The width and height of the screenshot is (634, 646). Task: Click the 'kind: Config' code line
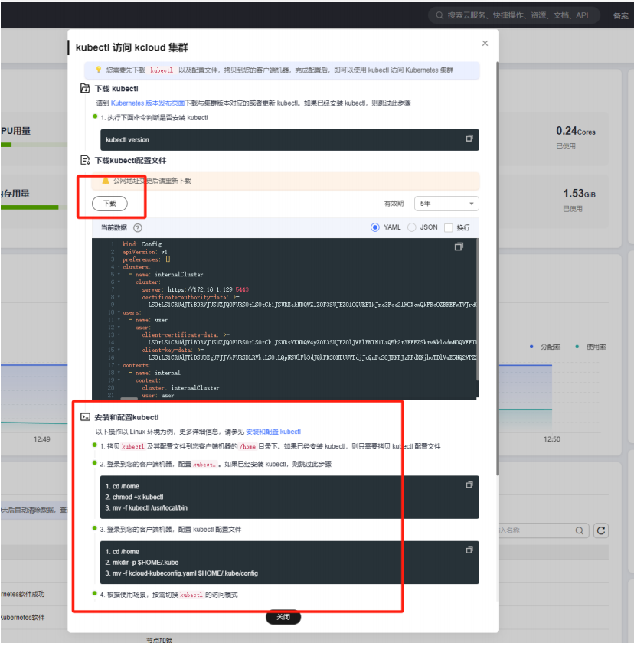142,244
